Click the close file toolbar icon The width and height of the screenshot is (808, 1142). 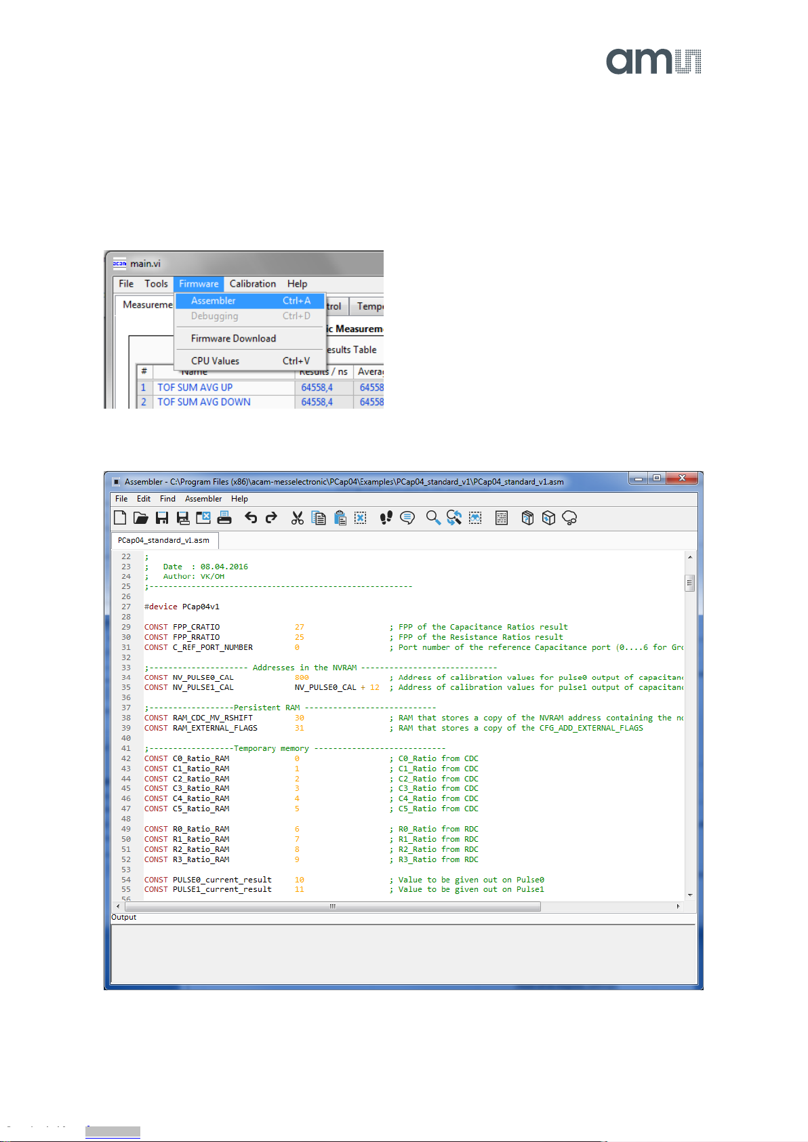[203, 518]
